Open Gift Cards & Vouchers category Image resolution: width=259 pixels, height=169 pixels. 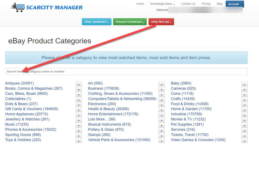(x=32, y=109)
